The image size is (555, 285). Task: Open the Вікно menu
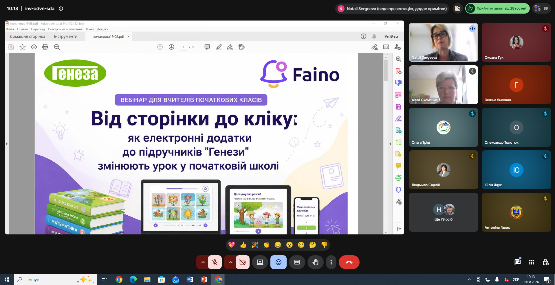coord(90,29)
